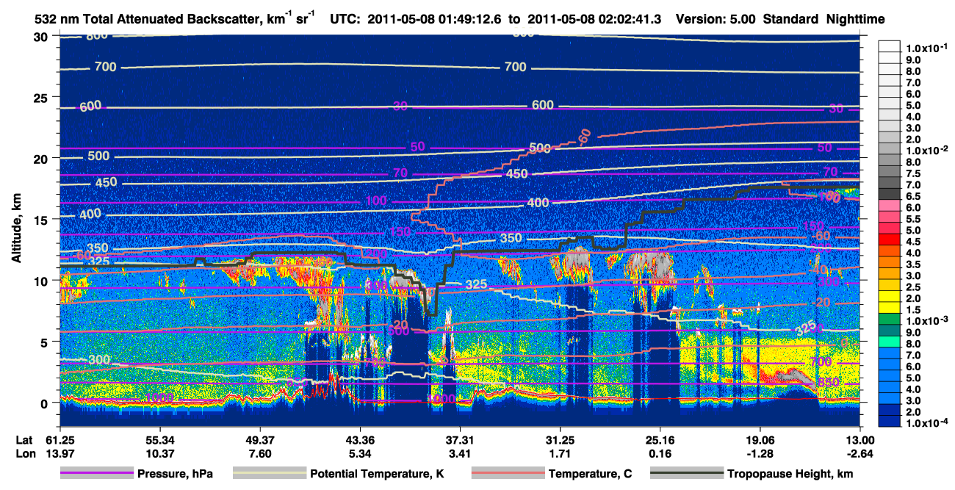Click altitude axis tick '15'

pyautogui.click(x=42, y=220)
